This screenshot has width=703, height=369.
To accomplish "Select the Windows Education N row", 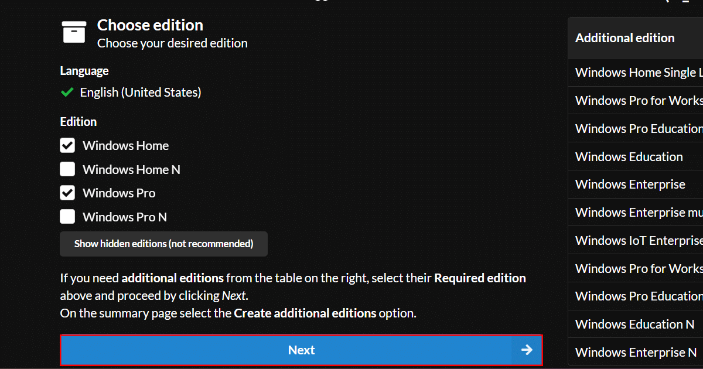I will [634, 324].
